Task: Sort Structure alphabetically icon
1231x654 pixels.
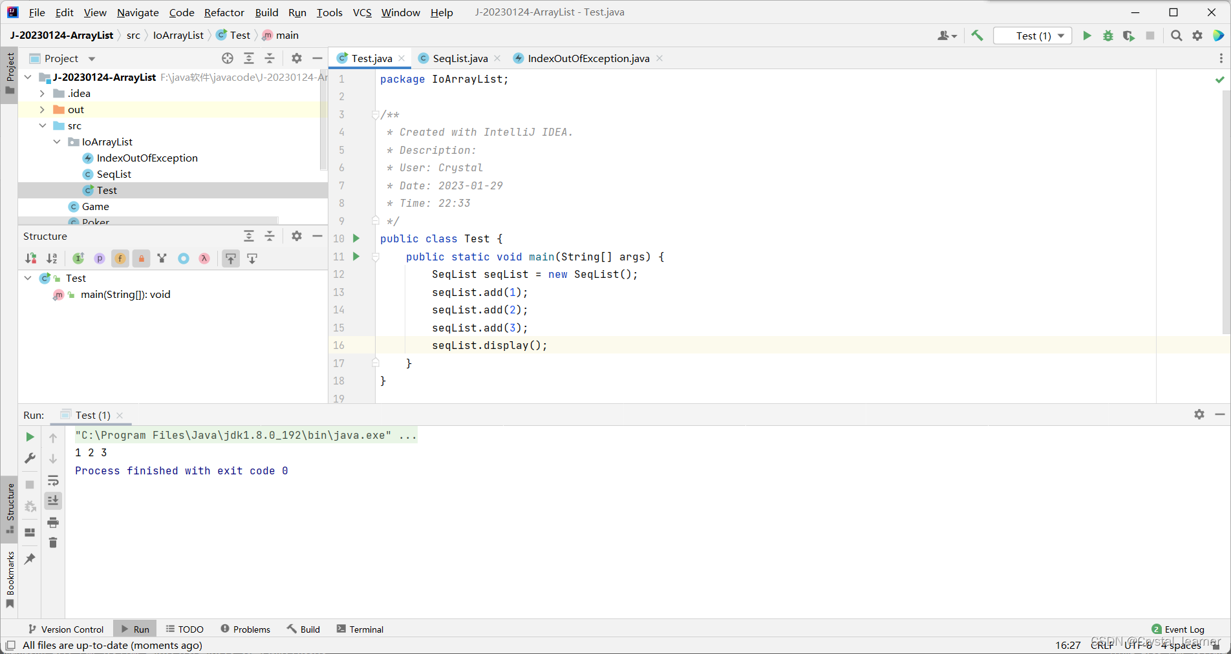Action: point(52,258)
